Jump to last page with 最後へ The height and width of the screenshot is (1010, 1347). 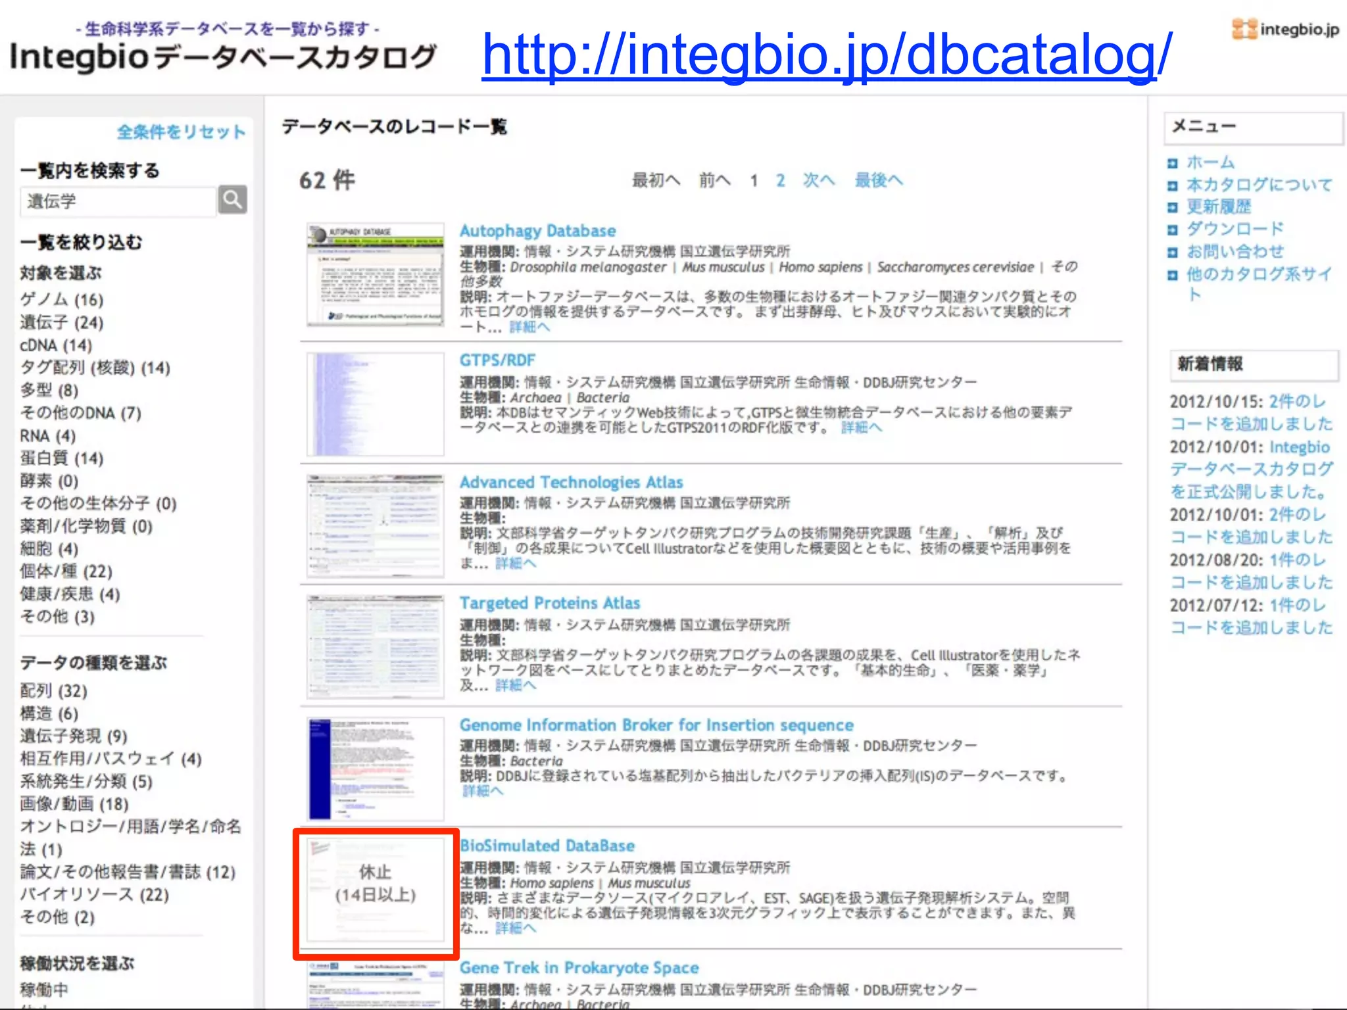pos(879,180)
